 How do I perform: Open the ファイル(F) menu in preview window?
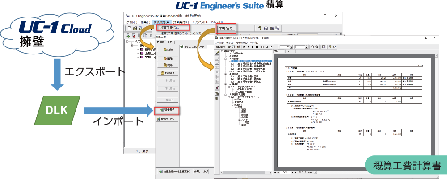click(219, 43)
